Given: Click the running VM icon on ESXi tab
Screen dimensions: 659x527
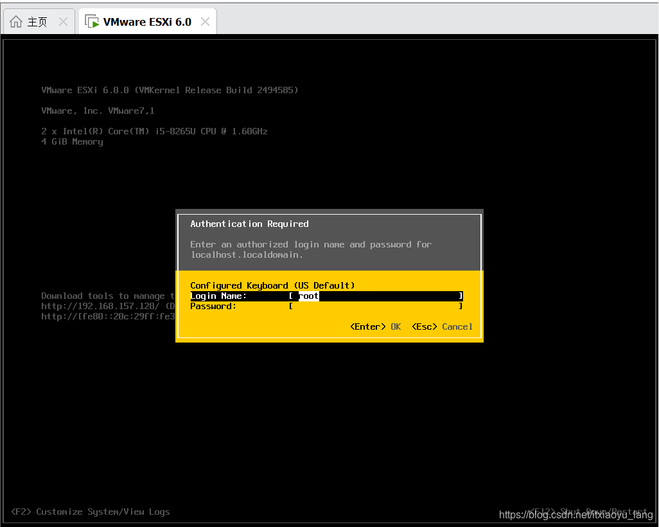Looking at the screenshot, I should click(x=92, y=21).
